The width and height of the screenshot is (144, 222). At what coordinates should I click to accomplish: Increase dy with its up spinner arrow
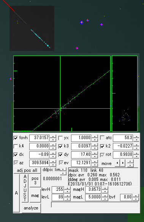tap(95, 153)
